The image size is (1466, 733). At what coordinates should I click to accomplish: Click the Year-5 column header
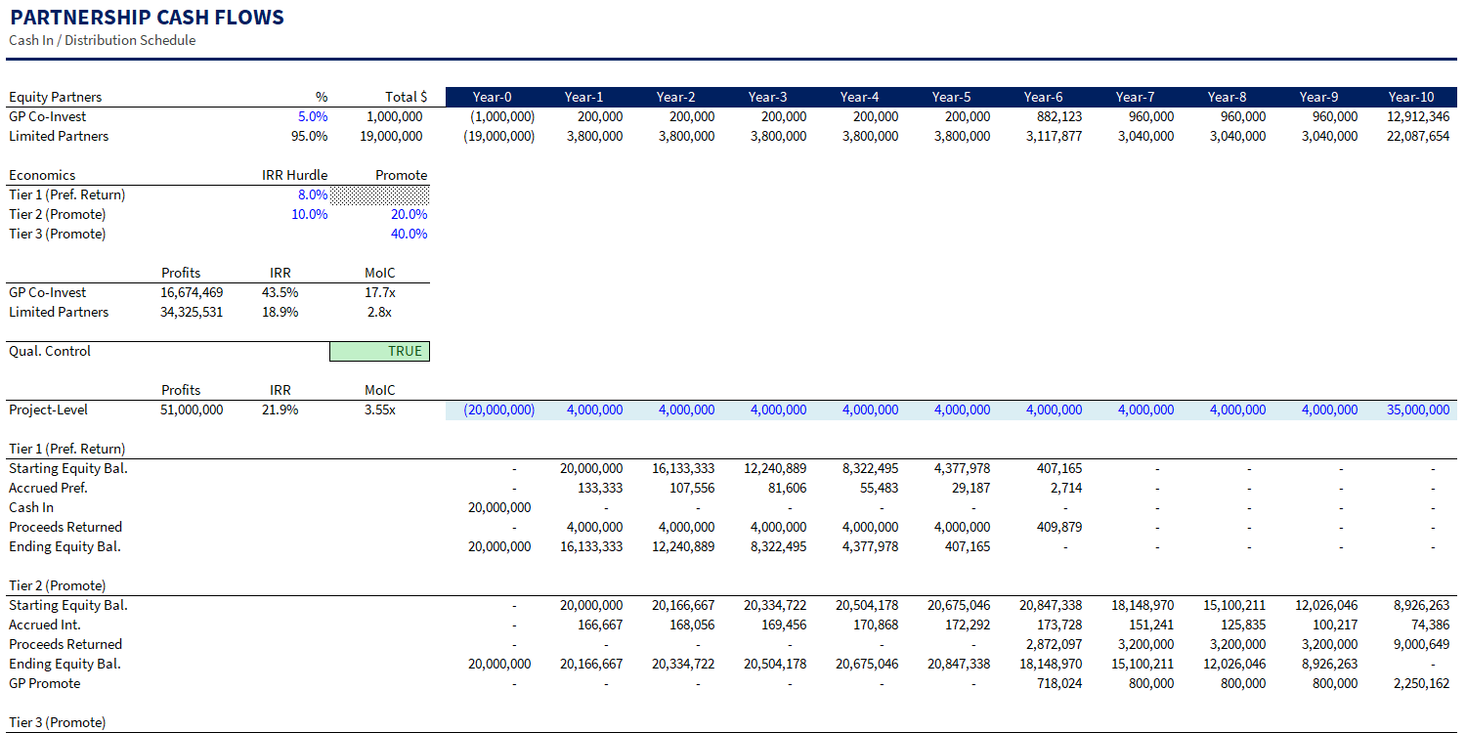[951, 97]
